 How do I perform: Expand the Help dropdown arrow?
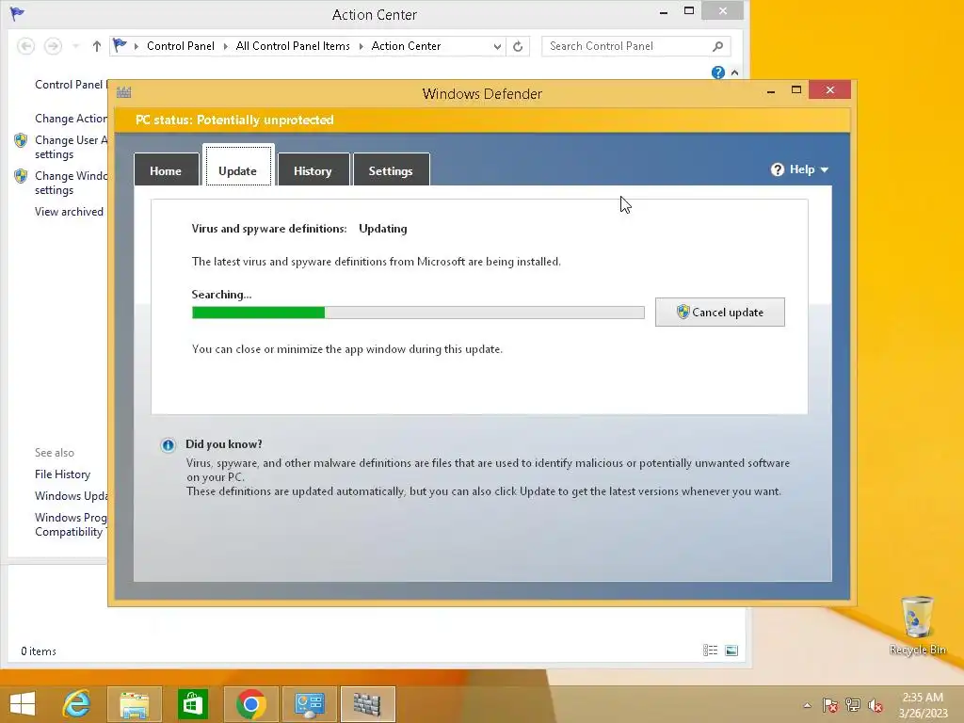825,170
